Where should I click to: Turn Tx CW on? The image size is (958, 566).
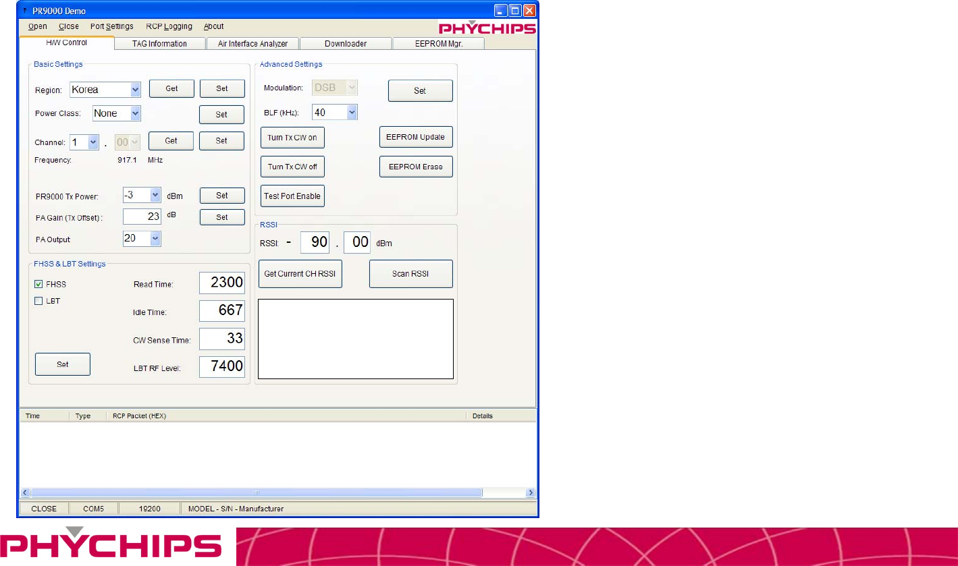click(x=292, y=137)
